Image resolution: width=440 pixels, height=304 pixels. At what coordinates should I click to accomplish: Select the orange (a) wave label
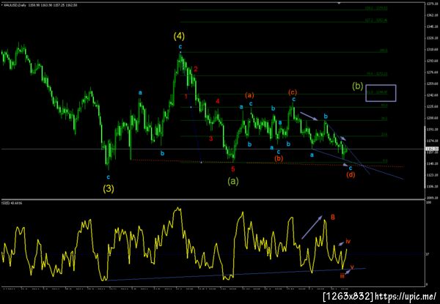coord(249,95)
